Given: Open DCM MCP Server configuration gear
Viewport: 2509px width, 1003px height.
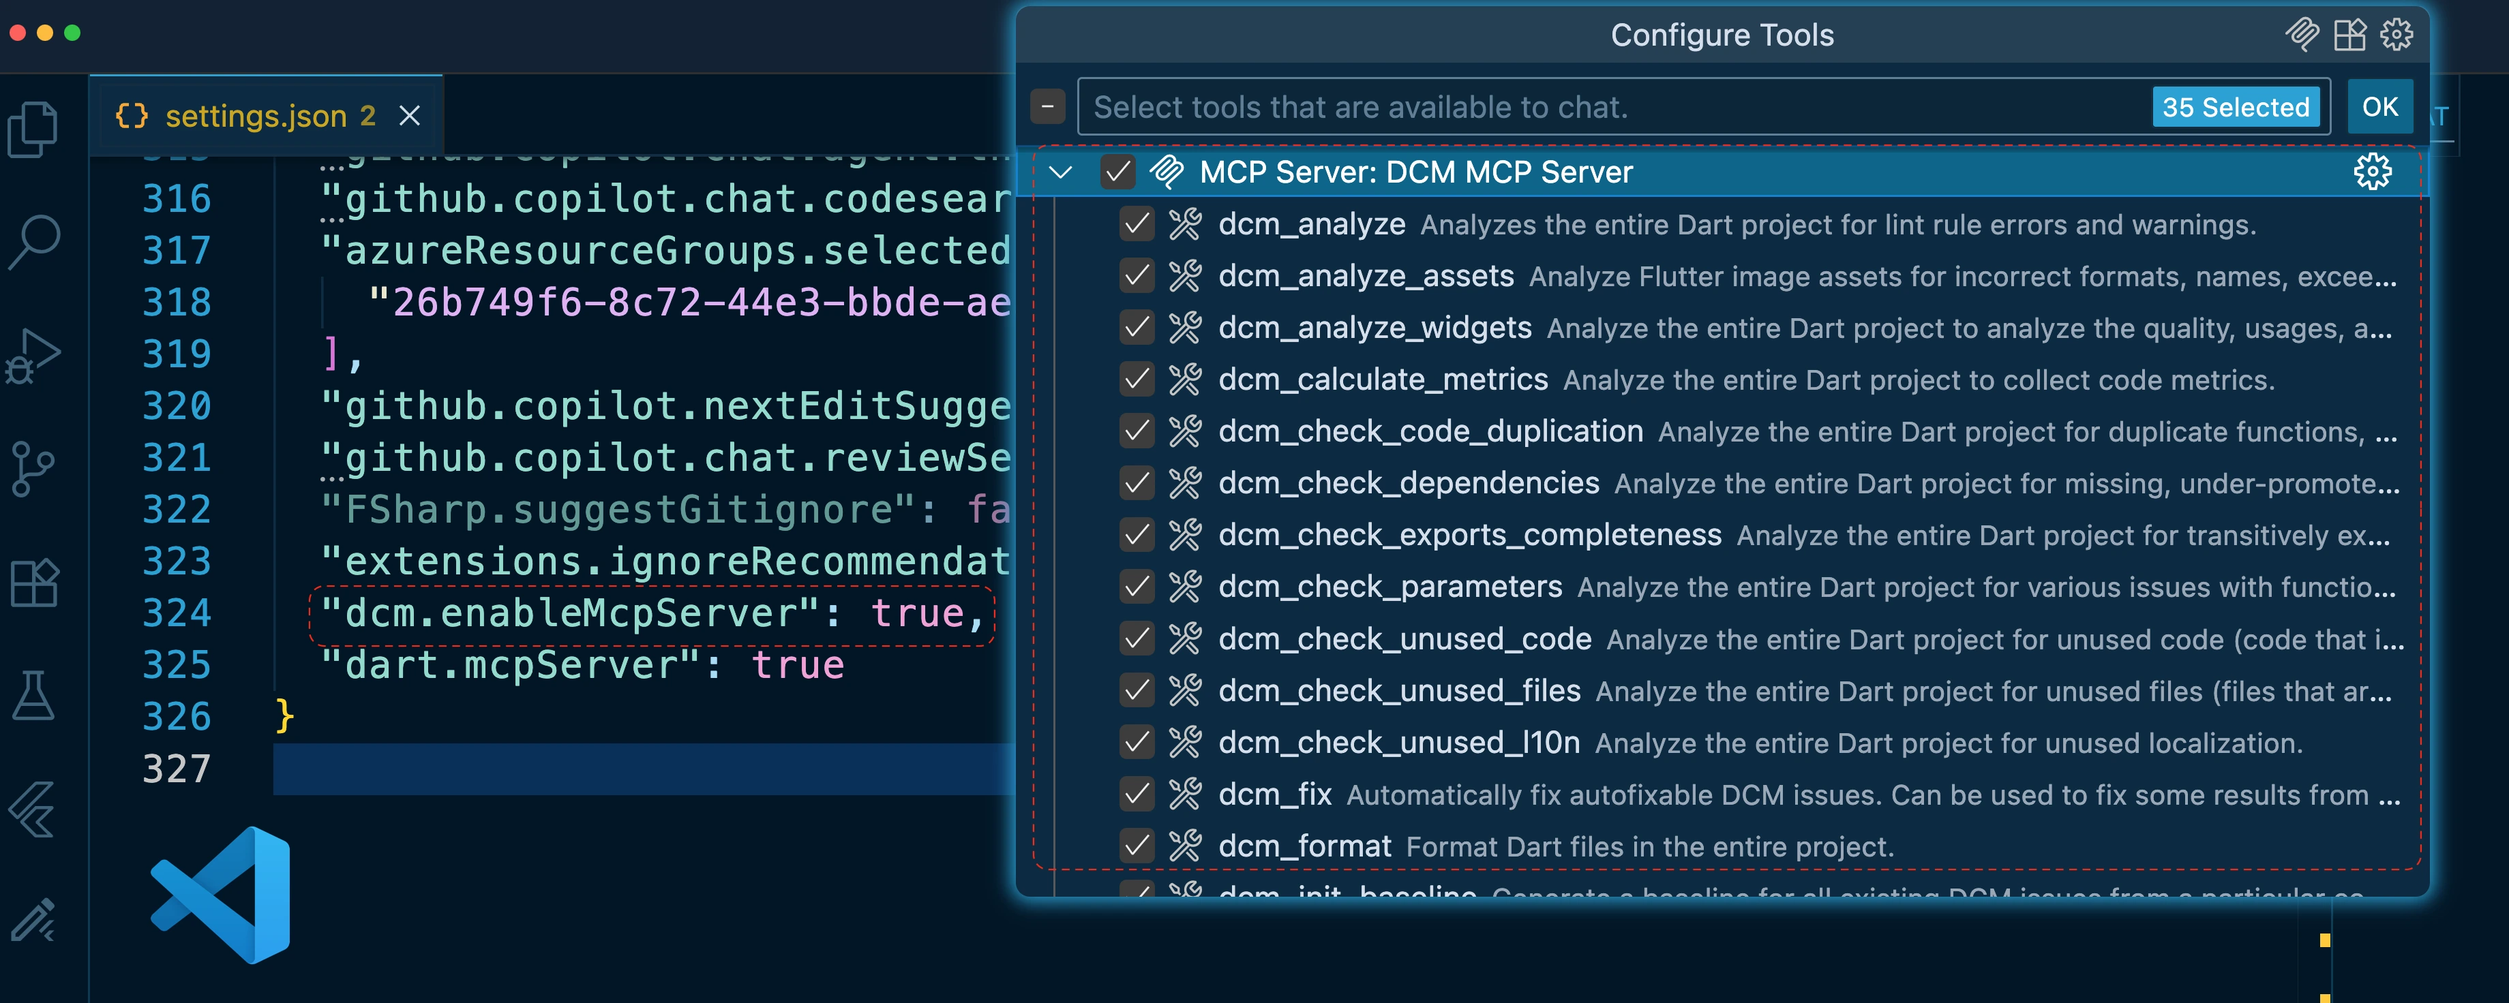Looking at the screenshot, I should click(x=2373, y=172).
